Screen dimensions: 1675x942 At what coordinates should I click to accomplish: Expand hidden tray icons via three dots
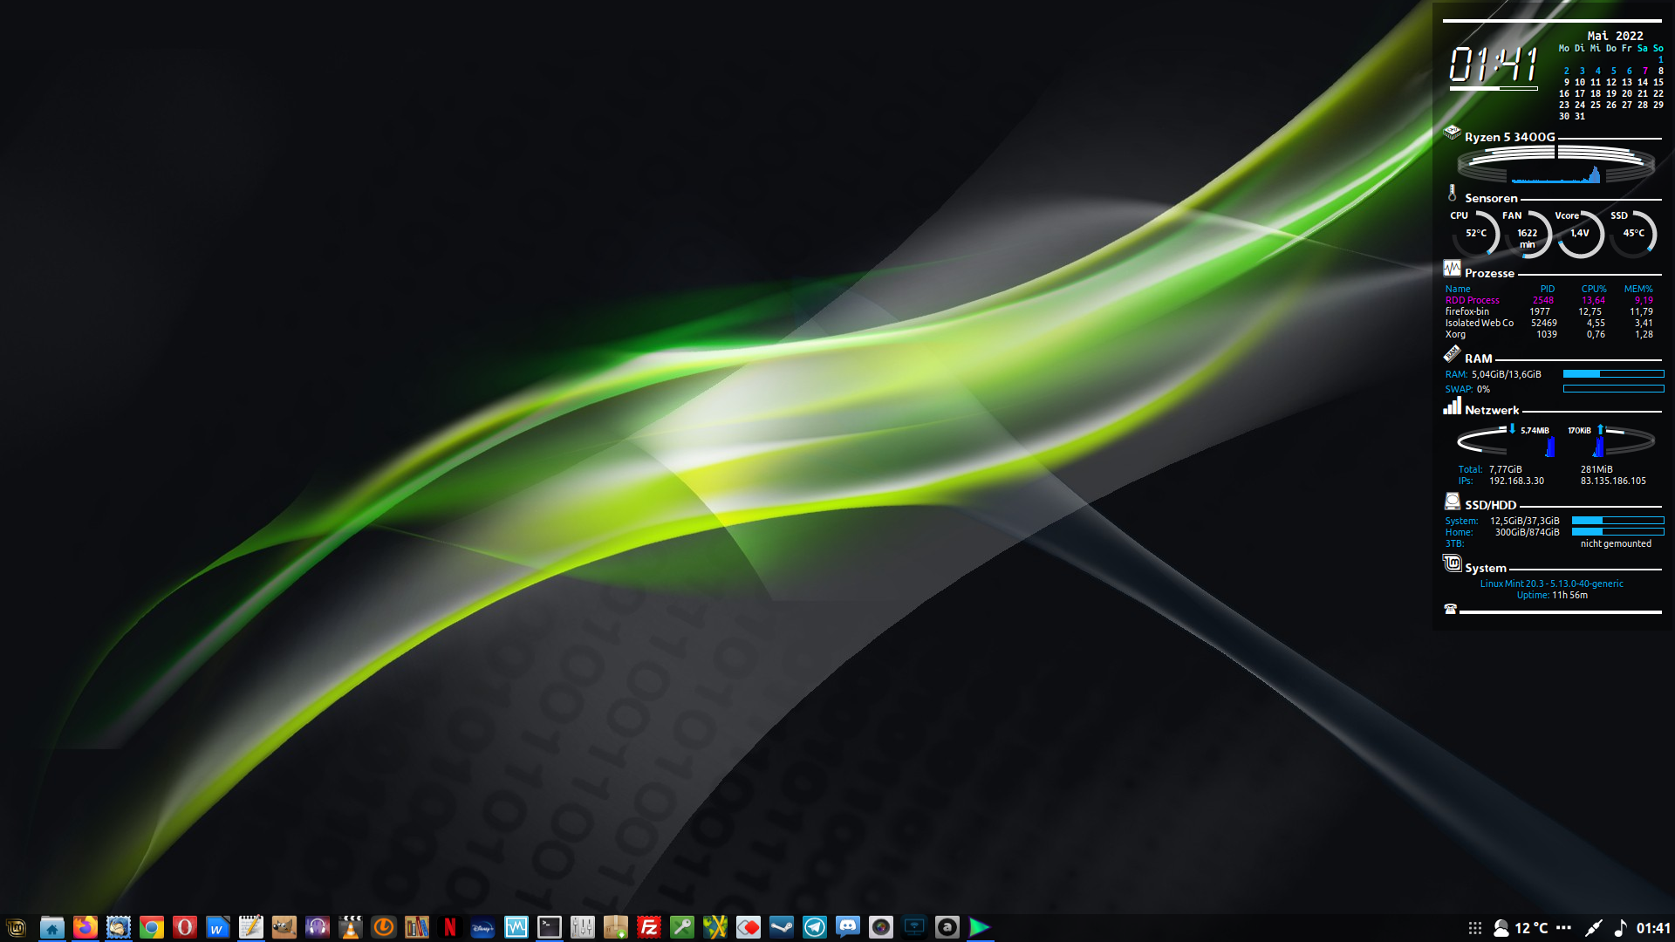pyautogui.click(x=1563, y=927)
